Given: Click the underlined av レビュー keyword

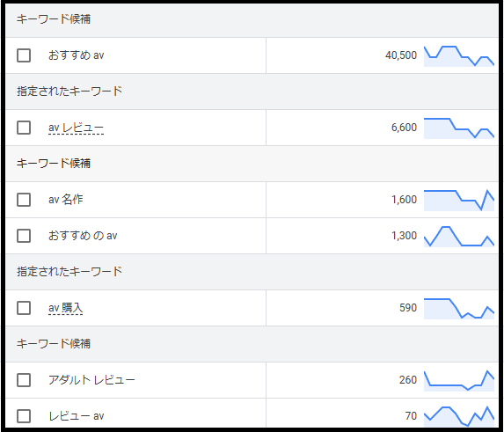Looking at the screenshot, I should (77, 128).
